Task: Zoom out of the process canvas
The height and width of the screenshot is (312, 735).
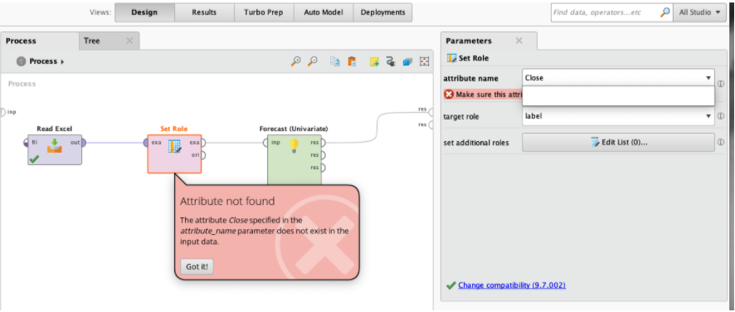Action: 312,61
